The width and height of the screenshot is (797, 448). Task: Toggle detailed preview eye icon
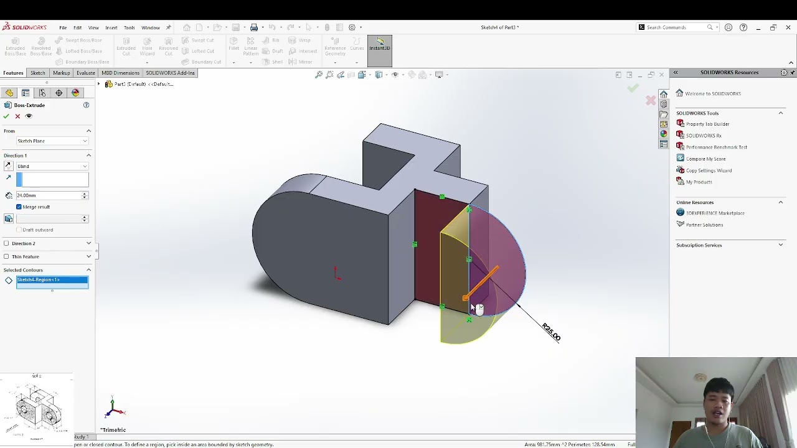point(29,116)
